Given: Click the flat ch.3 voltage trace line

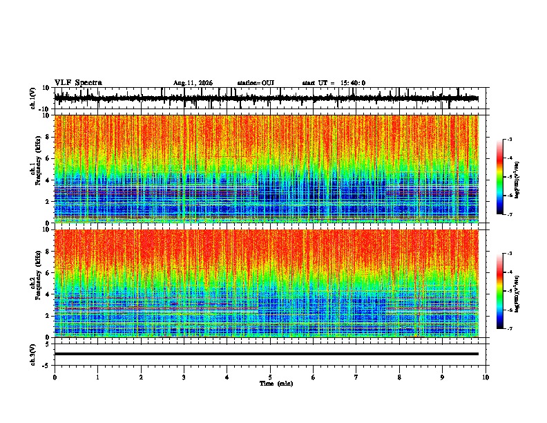Looking at the screenshot, I should [267, 354].
